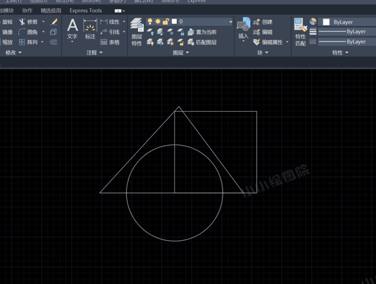Expand the 图层 Layers panel

pyautogui.click(x=181, y=53)
